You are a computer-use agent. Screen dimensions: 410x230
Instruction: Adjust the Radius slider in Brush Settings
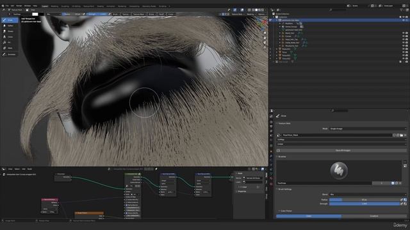pyautogui.click(x=365, y=200)
